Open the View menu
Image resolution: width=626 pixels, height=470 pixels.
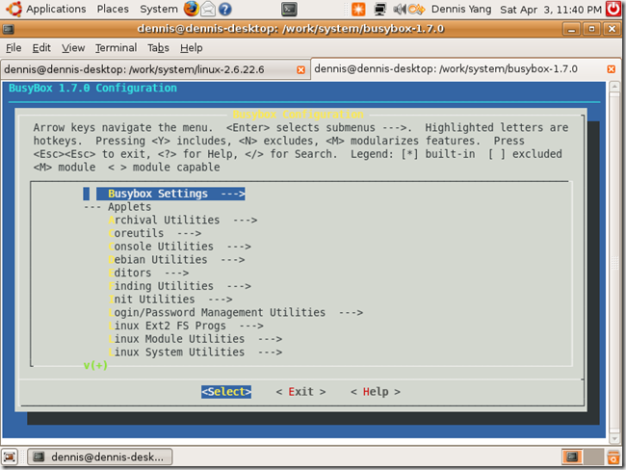73,48
